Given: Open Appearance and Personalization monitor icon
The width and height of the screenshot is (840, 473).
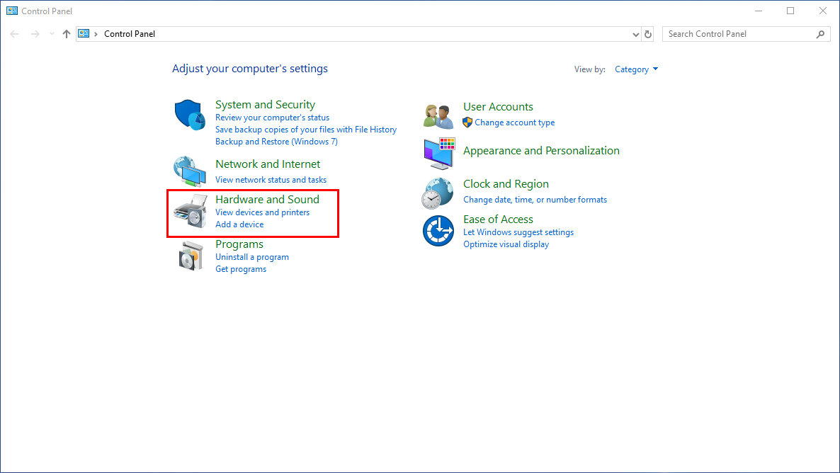Looking at the screenshot, I should pyautogui.click(x=439, y=152).
